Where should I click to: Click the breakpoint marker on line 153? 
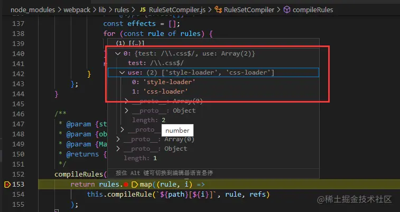pos(7,184)
